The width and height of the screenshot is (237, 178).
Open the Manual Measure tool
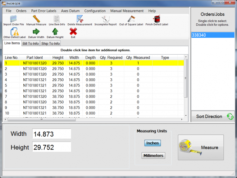click(36, 19)
